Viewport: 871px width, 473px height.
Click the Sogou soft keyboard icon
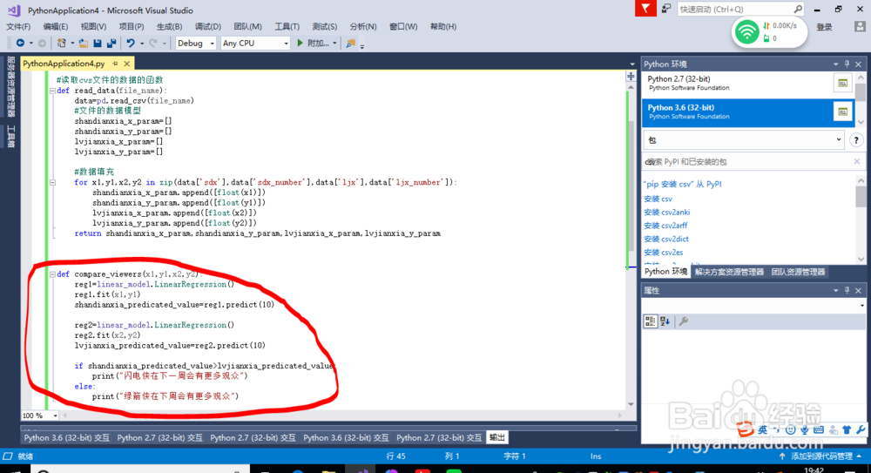point(818,429)
